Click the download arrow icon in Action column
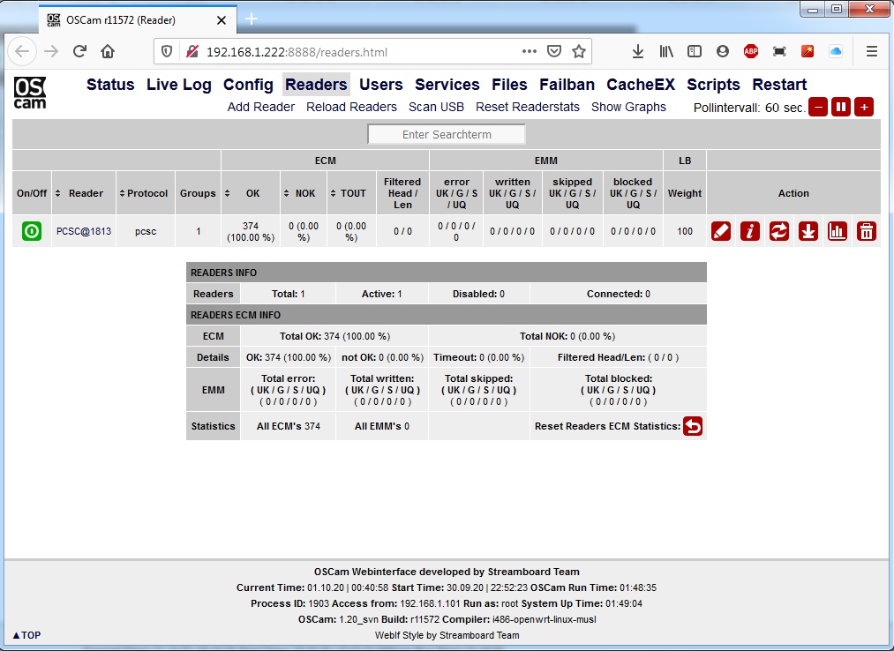Image resolution: width=894 pixels, height=651 pixels. tap(808, 231)
